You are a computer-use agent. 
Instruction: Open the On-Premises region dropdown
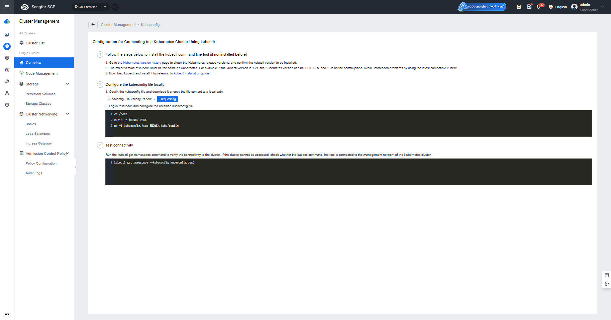(x=91, y=7)
